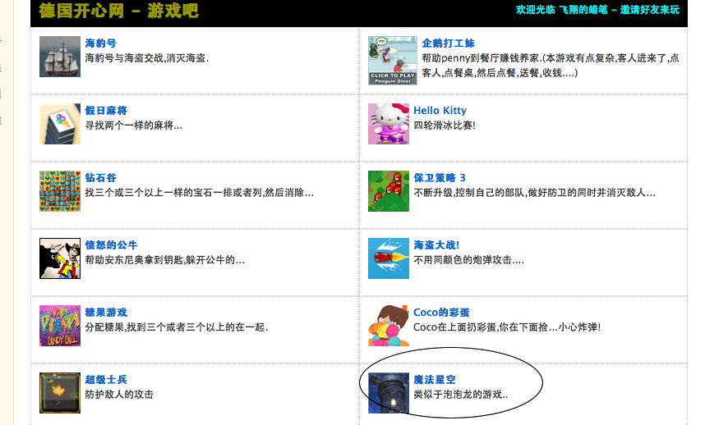Open the Viva Piñata candy game icon
705x425 pixels.
60,326
